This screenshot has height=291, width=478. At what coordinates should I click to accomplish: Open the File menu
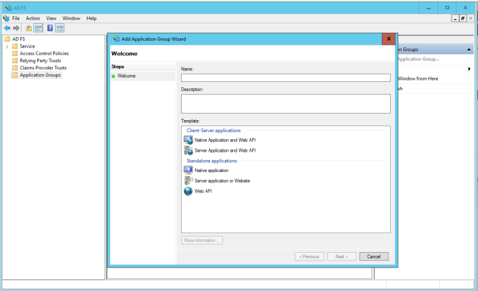point(16,19)
